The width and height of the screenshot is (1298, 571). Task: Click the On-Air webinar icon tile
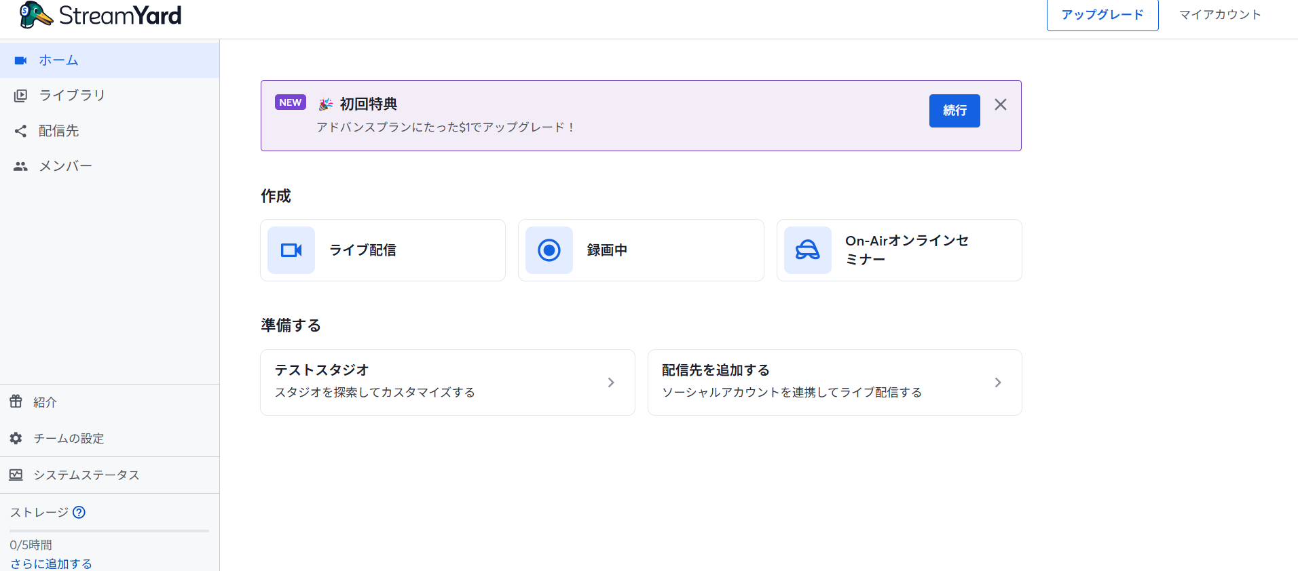pos(808,250)
